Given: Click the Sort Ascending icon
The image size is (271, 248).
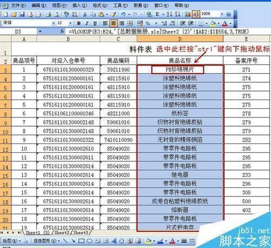Looking at the screenshot, I should coord(169,14).
